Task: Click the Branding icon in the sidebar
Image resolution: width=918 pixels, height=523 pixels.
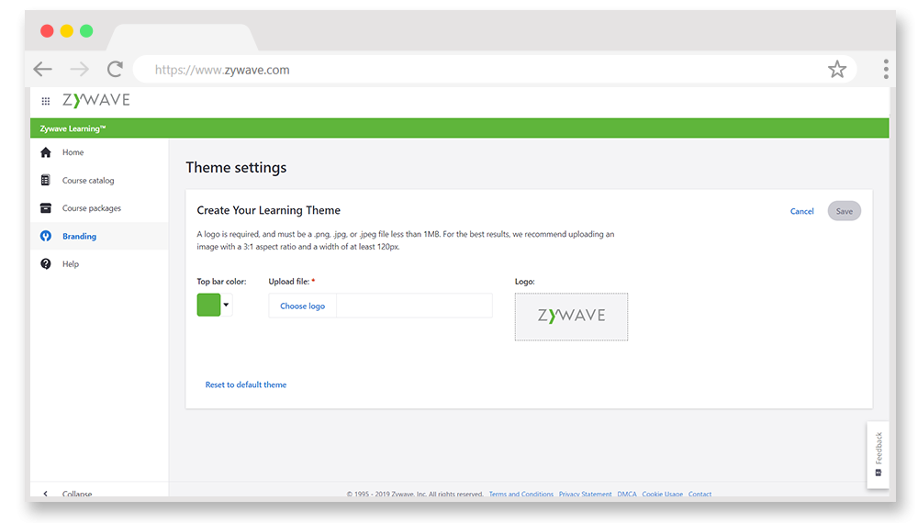Action: click(46, 236)
